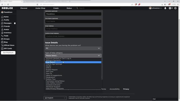
Task: Open Gift Cards in the sidebar
Action: pos(8,49)
